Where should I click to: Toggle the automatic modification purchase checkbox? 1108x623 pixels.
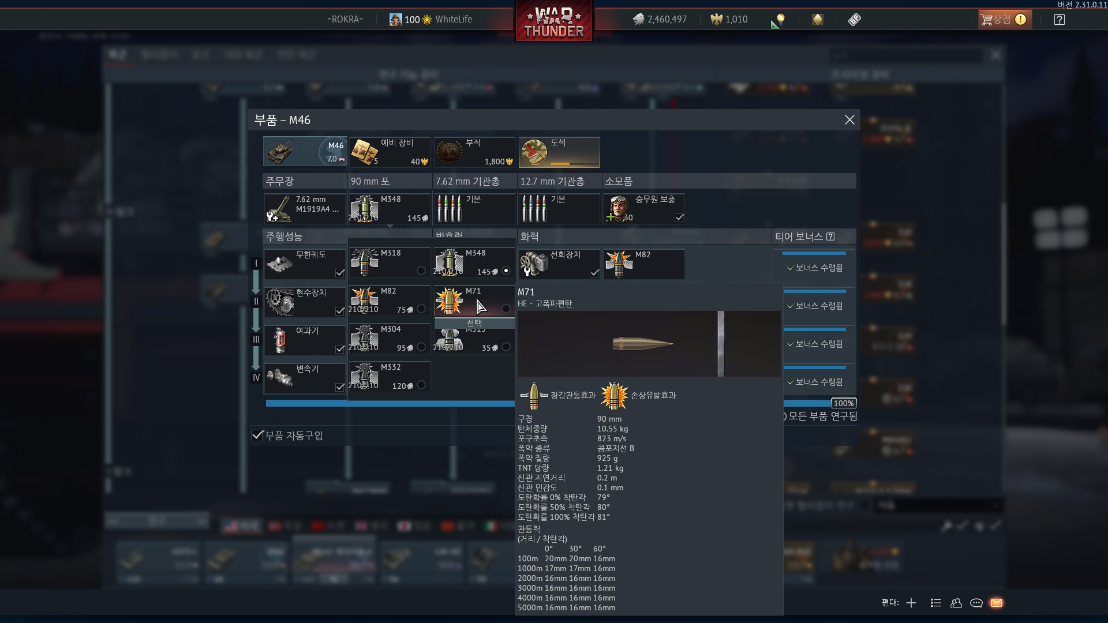(258, 436)
